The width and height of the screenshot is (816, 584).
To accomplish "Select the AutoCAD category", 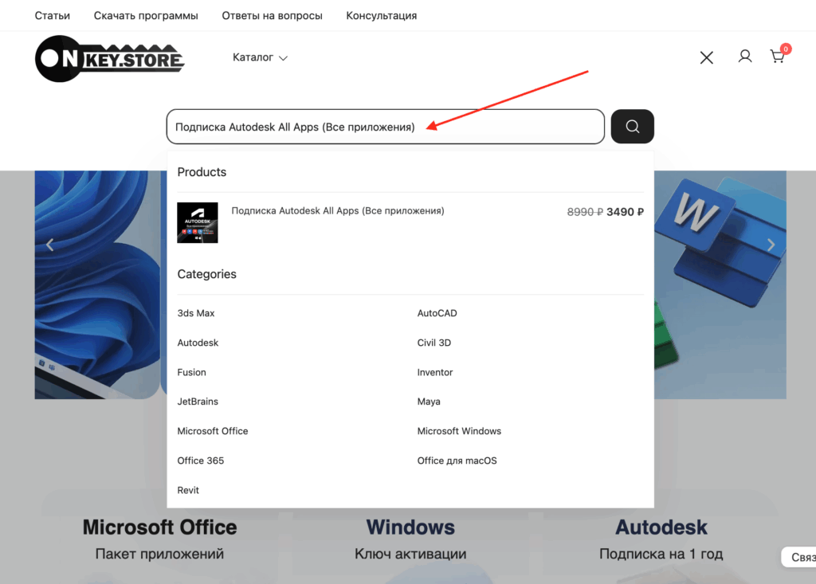I will (437, 313).
